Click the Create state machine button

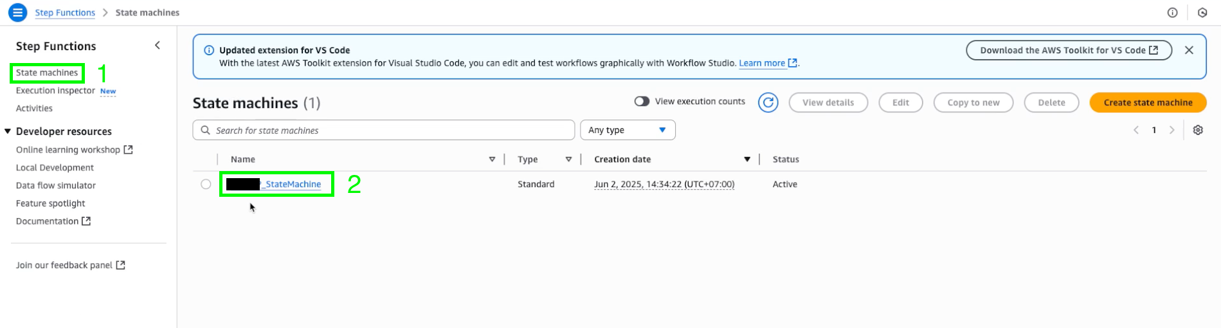1148,102
